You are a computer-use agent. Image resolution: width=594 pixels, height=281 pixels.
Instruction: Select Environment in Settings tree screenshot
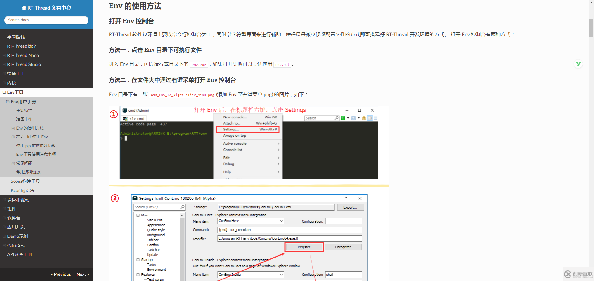pos(156,270)
